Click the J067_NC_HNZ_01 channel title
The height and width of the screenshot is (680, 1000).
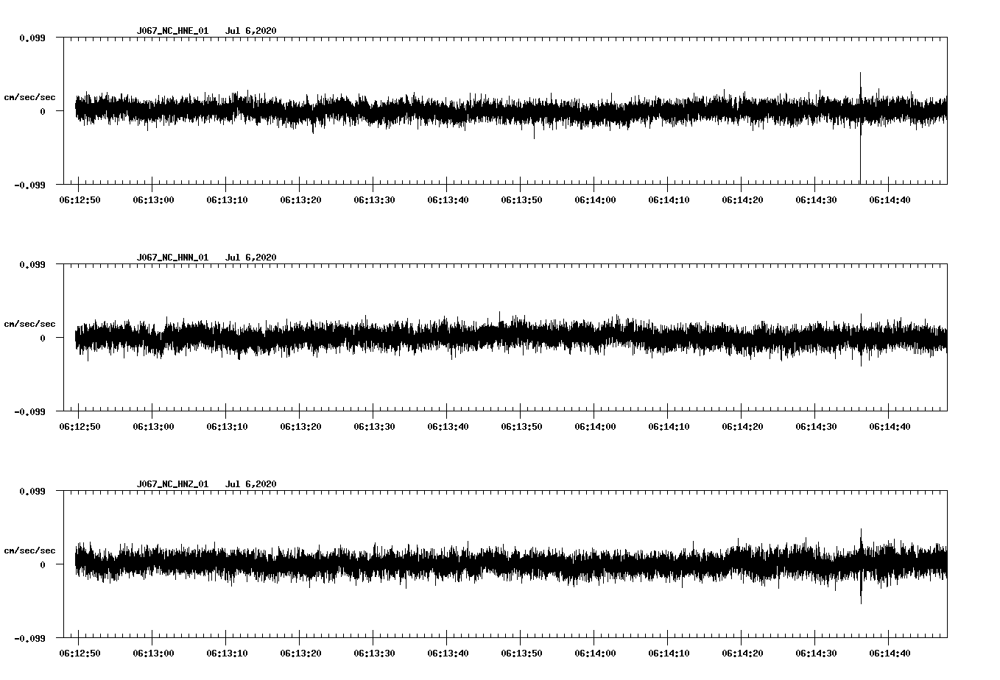coord(172,484)
